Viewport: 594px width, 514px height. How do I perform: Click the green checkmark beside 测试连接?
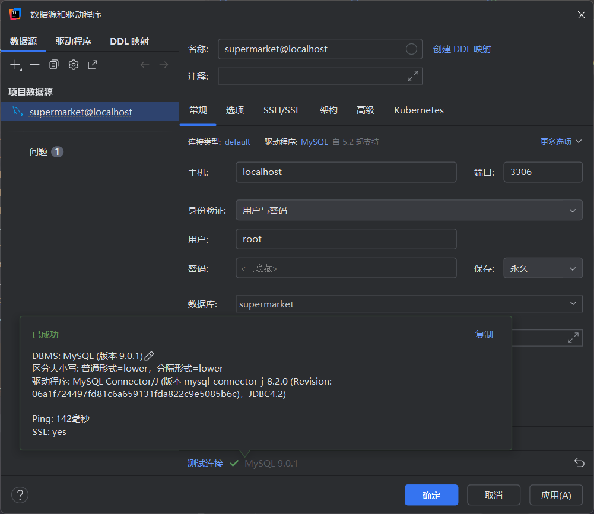pyautogui.click(x=234, y=463)
